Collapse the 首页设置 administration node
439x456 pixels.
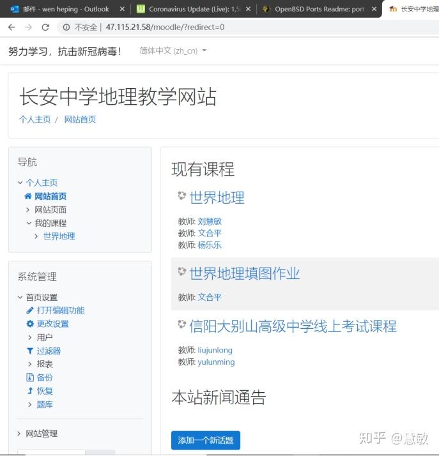click(x=20, y=297)
